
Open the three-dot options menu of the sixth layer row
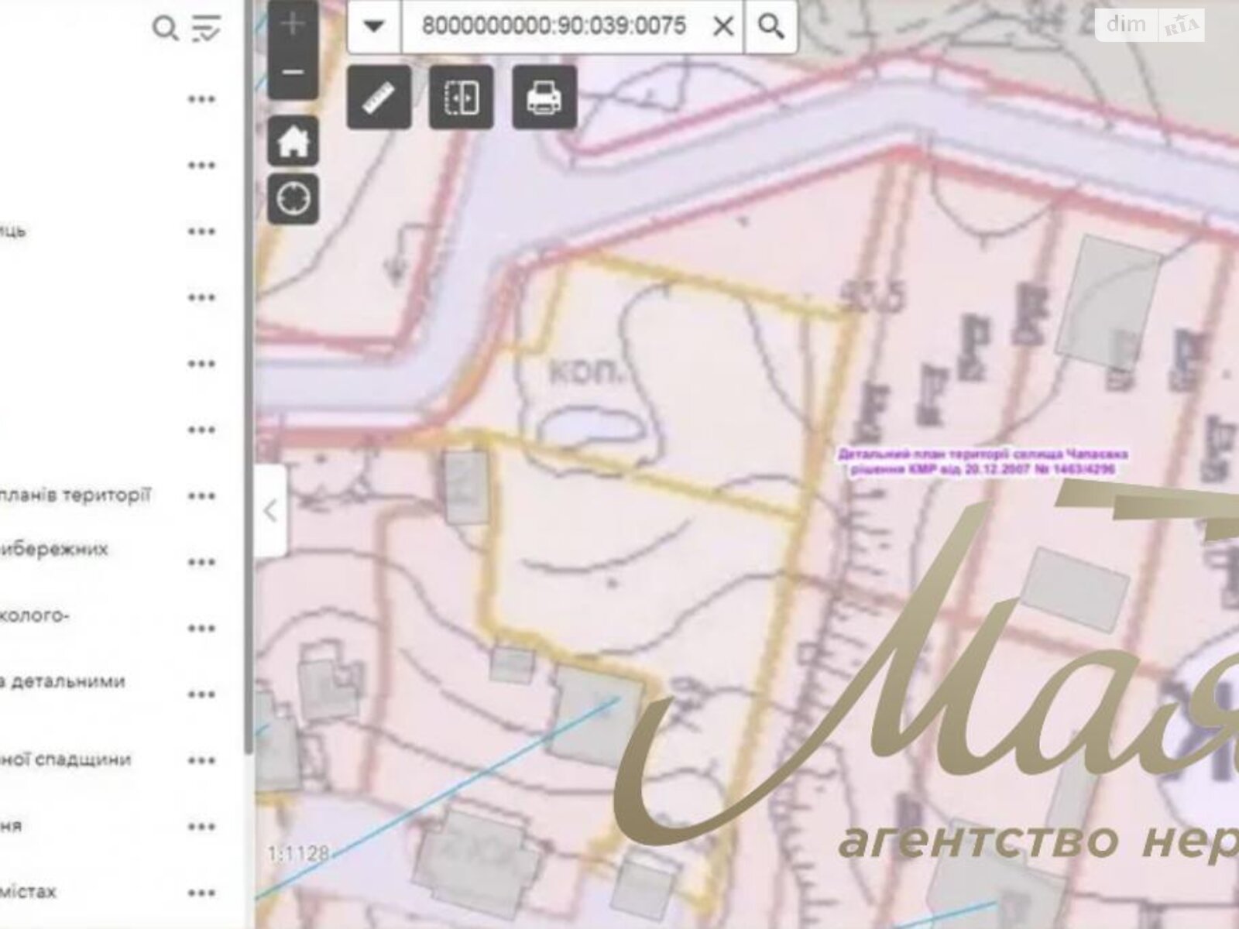[x=201, y=430]
